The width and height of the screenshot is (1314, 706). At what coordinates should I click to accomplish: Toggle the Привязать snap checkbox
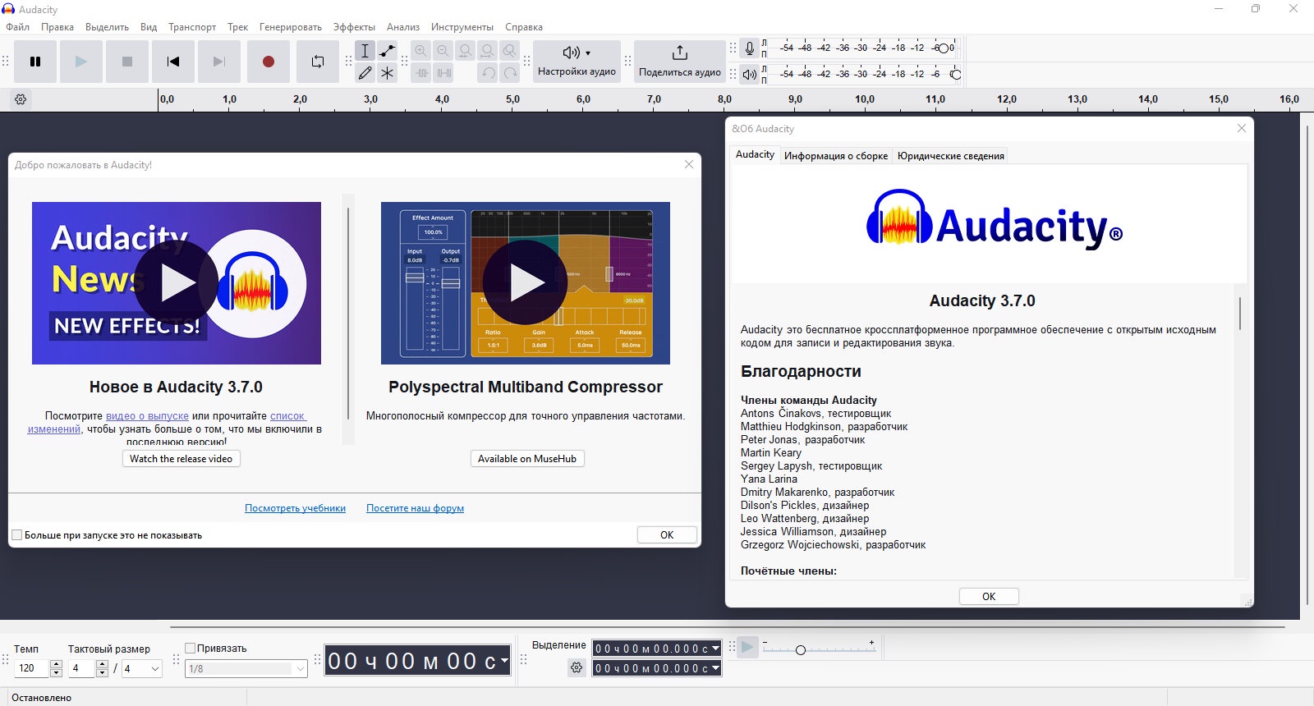point(190,648)
